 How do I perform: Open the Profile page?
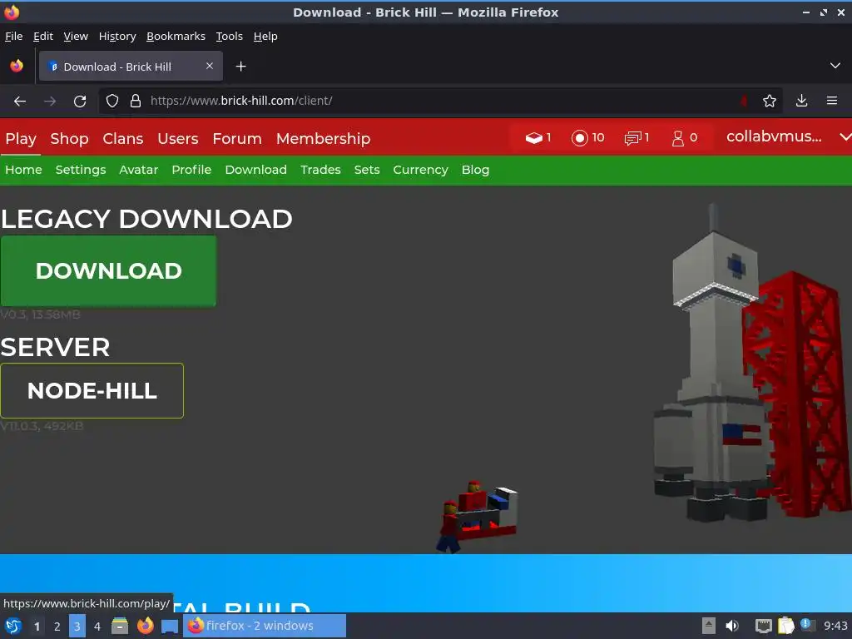pyautogui.click(x=191, y=170)
